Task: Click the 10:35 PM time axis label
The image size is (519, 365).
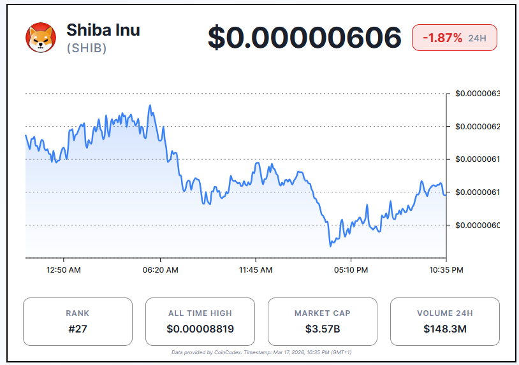Action: tap(446, 270)
